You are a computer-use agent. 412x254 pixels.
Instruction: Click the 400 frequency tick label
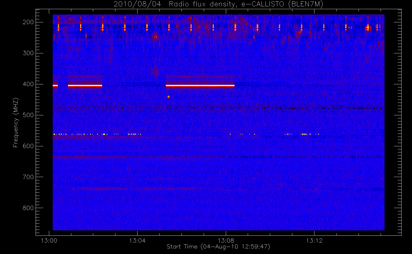(28, 84)
